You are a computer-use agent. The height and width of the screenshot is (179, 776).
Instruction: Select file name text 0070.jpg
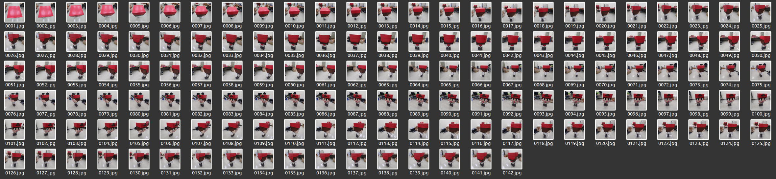[x=605, y=85]
